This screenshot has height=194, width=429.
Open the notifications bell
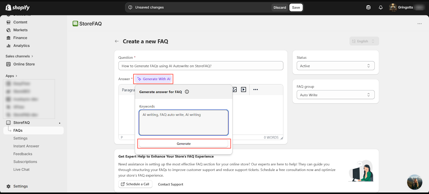pyautogui.click(x=380, y=8)
